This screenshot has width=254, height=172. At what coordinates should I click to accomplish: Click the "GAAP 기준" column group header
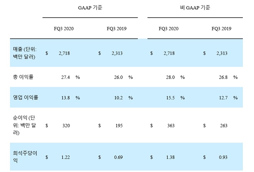(x=90, y=7)
